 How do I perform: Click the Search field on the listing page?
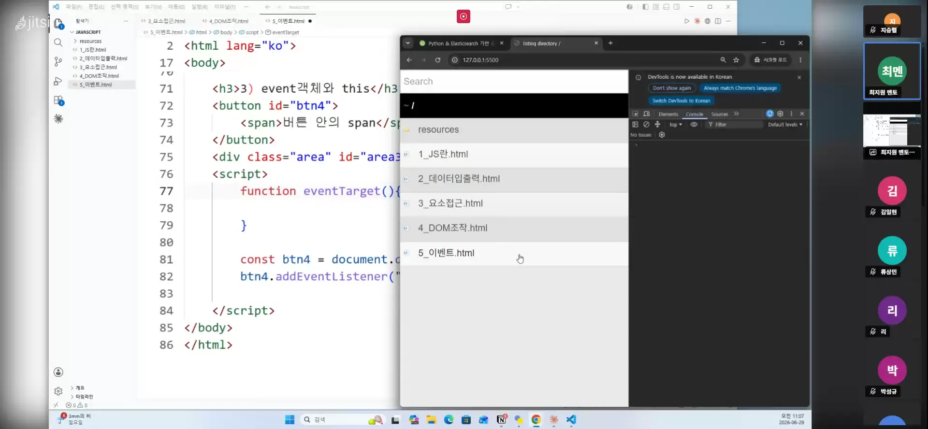[x=514, y=82]
